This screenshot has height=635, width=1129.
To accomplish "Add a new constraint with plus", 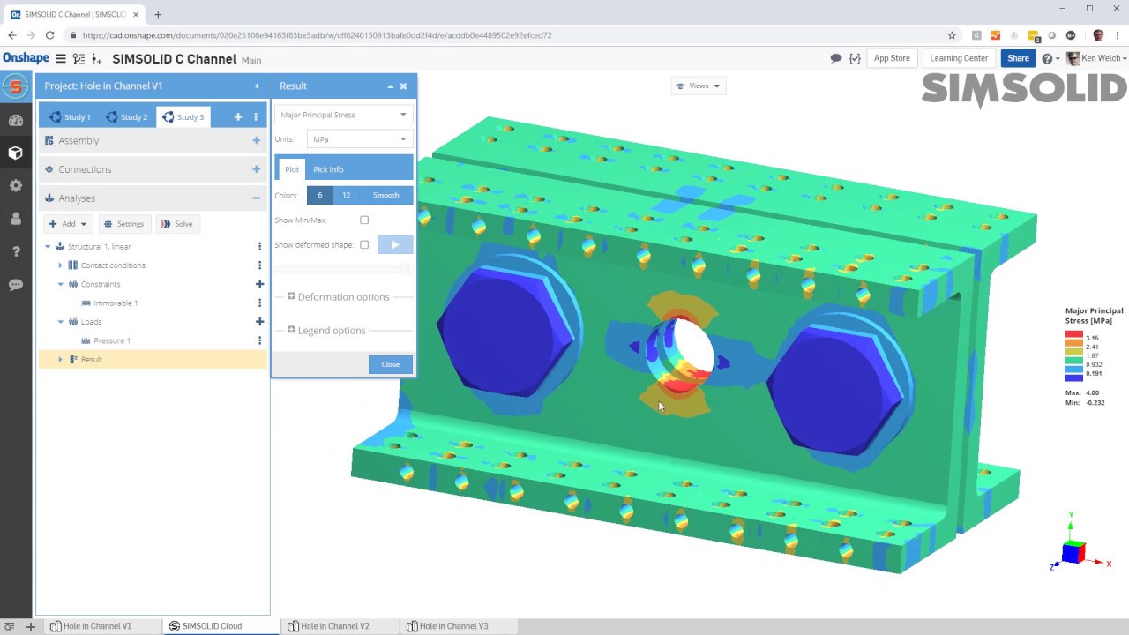I will [259, 284].
